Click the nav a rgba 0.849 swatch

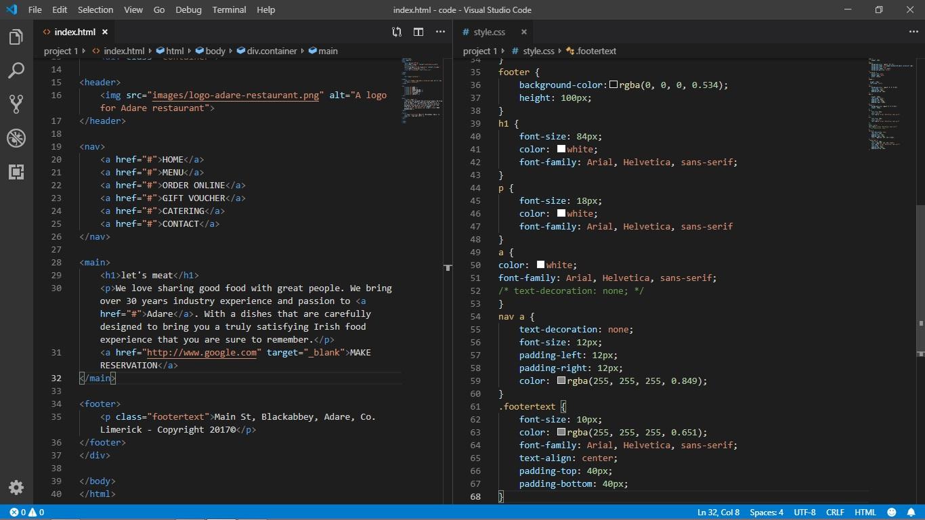point(561,381)
